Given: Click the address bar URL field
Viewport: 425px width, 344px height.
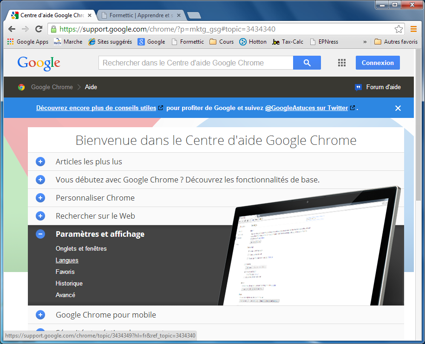Looking at the screenshot, I should [x=226, y=29].
